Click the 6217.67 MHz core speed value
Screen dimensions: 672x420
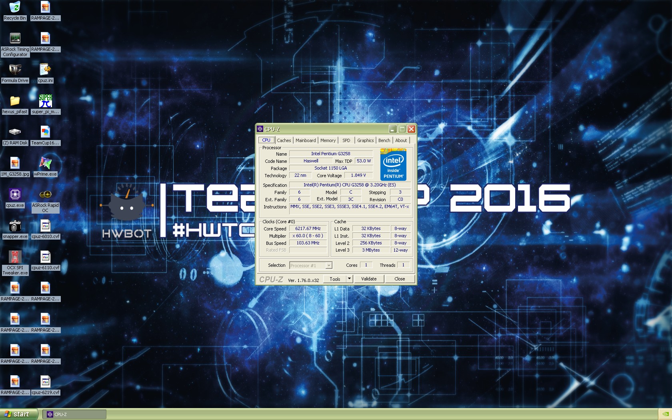pos(308,228)
